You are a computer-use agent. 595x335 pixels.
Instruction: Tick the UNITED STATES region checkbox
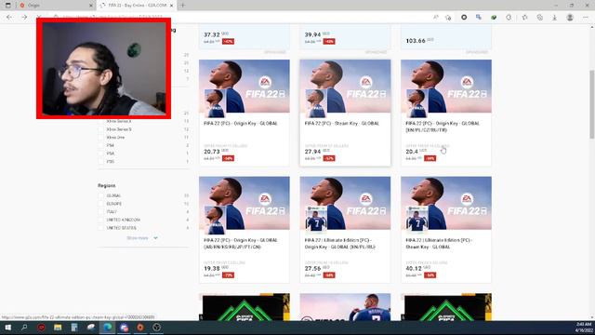click(x=101, y=228)
